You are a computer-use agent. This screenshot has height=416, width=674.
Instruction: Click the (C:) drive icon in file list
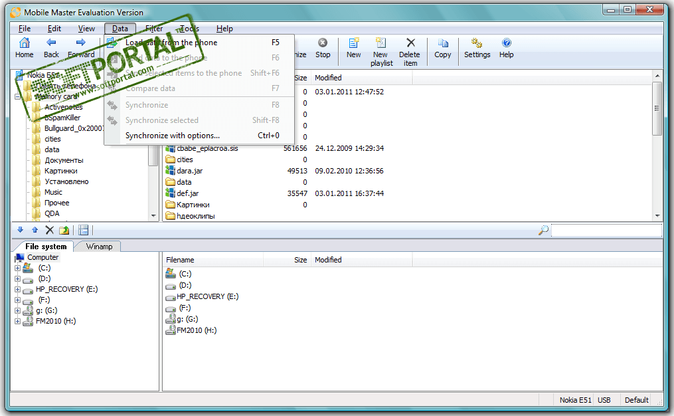[171, 274]
